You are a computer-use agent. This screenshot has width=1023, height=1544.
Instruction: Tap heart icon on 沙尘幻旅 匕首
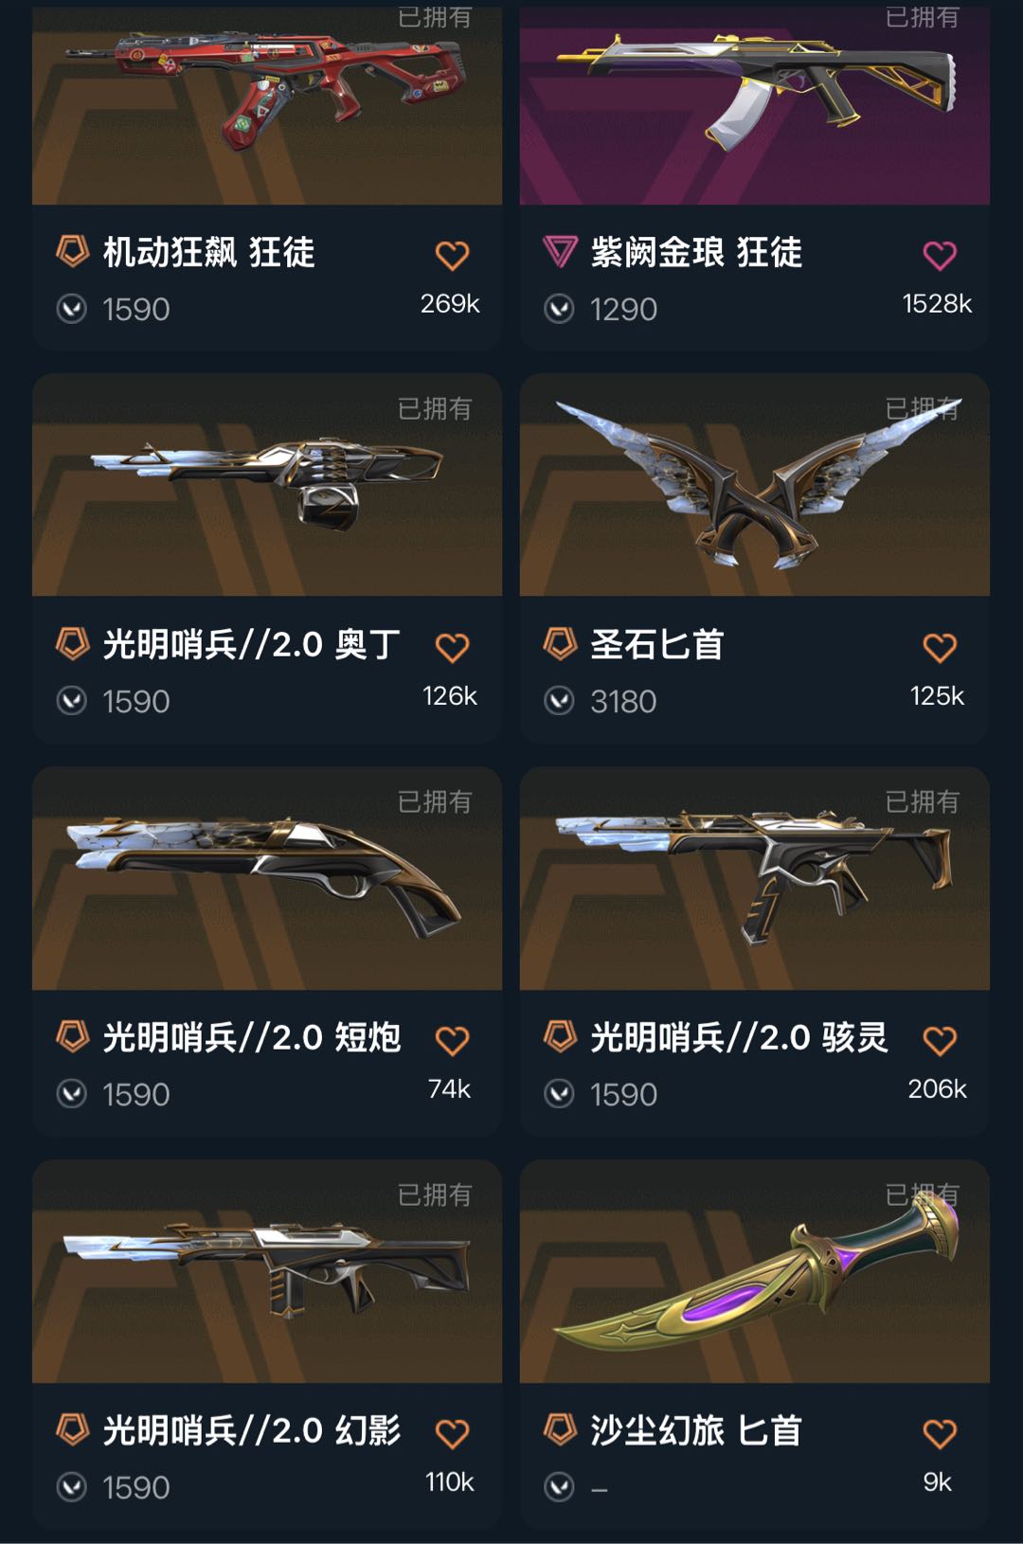[940, 1434]
